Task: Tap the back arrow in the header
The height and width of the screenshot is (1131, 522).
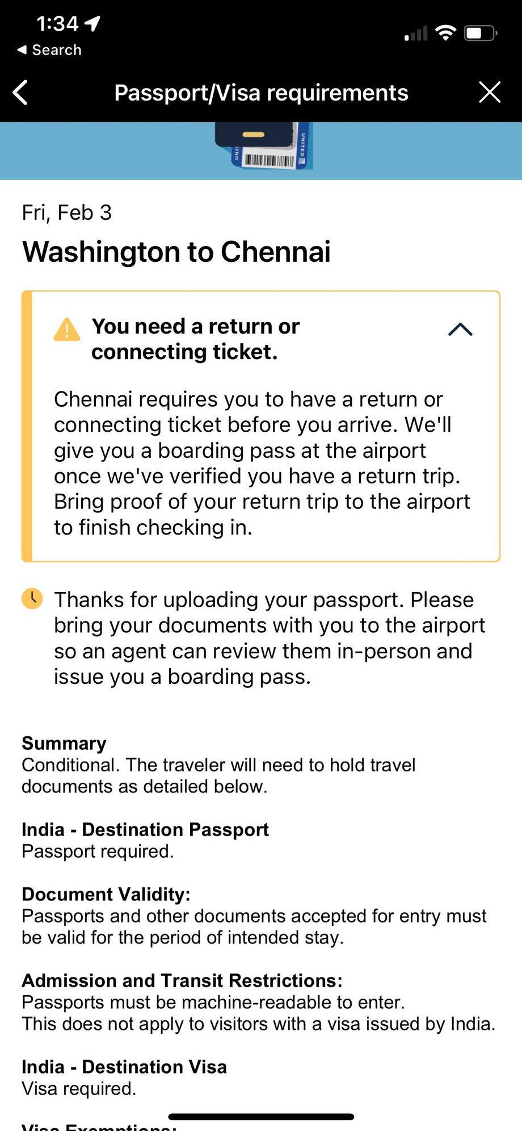Action: [x=21, y=92]
